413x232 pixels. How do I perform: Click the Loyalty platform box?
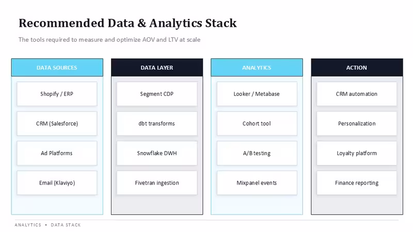357,153
